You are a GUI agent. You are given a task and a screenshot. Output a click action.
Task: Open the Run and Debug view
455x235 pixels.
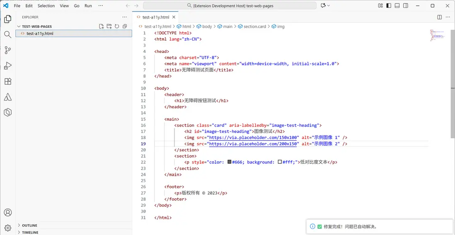pyautogui.click(x=7, y=66)
